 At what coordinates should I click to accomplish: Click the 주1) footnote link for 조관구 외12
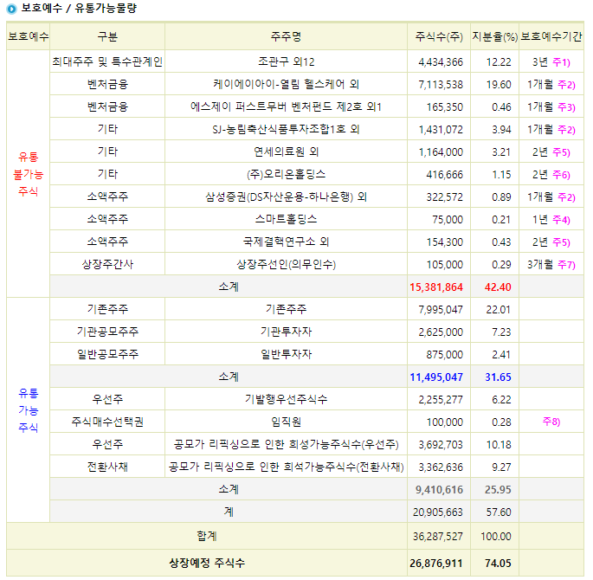[x=561, y=62]
